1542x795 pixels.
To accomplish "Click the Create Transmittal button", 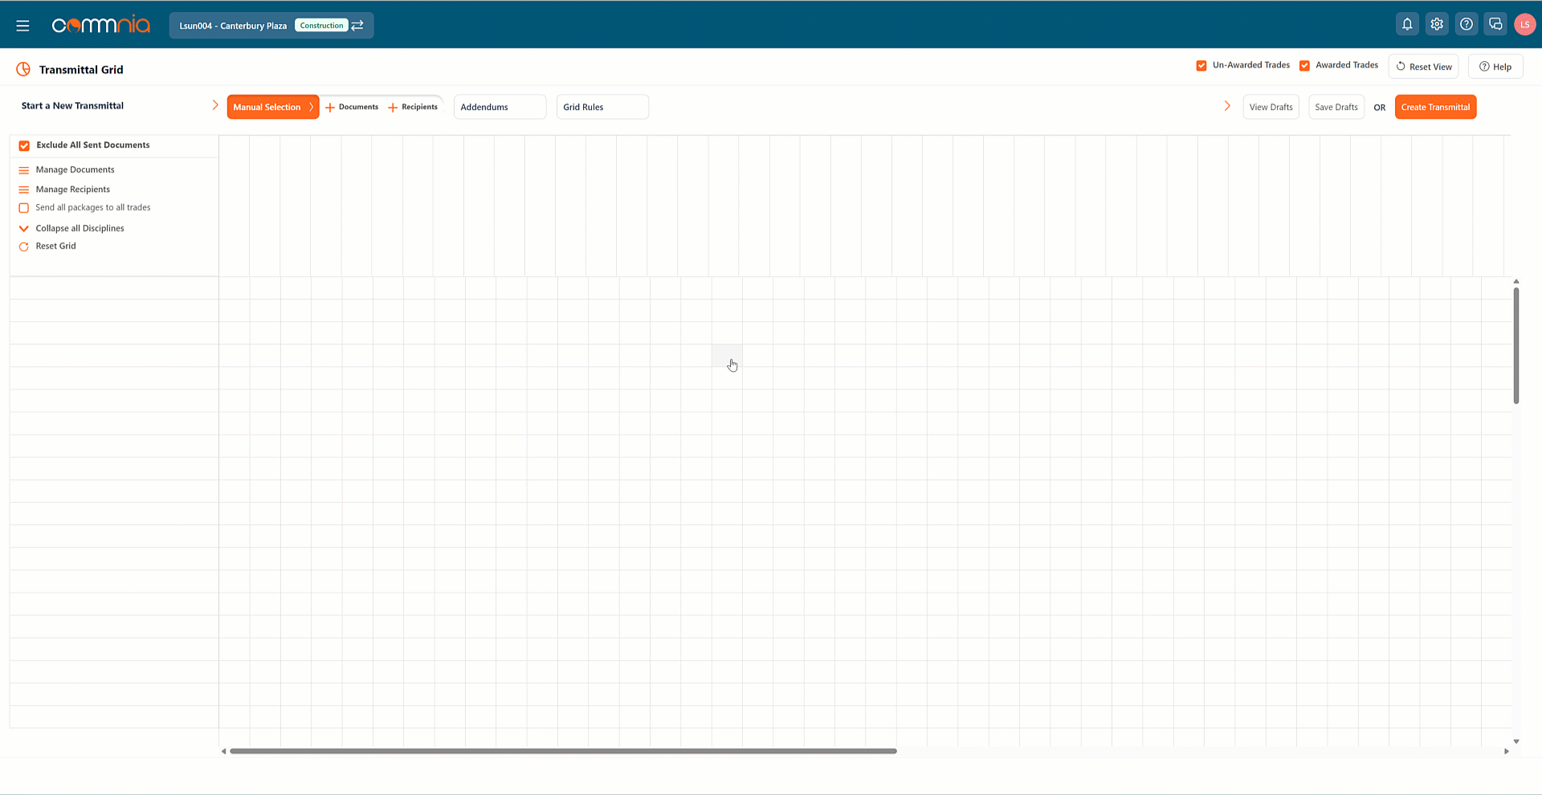I will click(x=1435, y=107).
